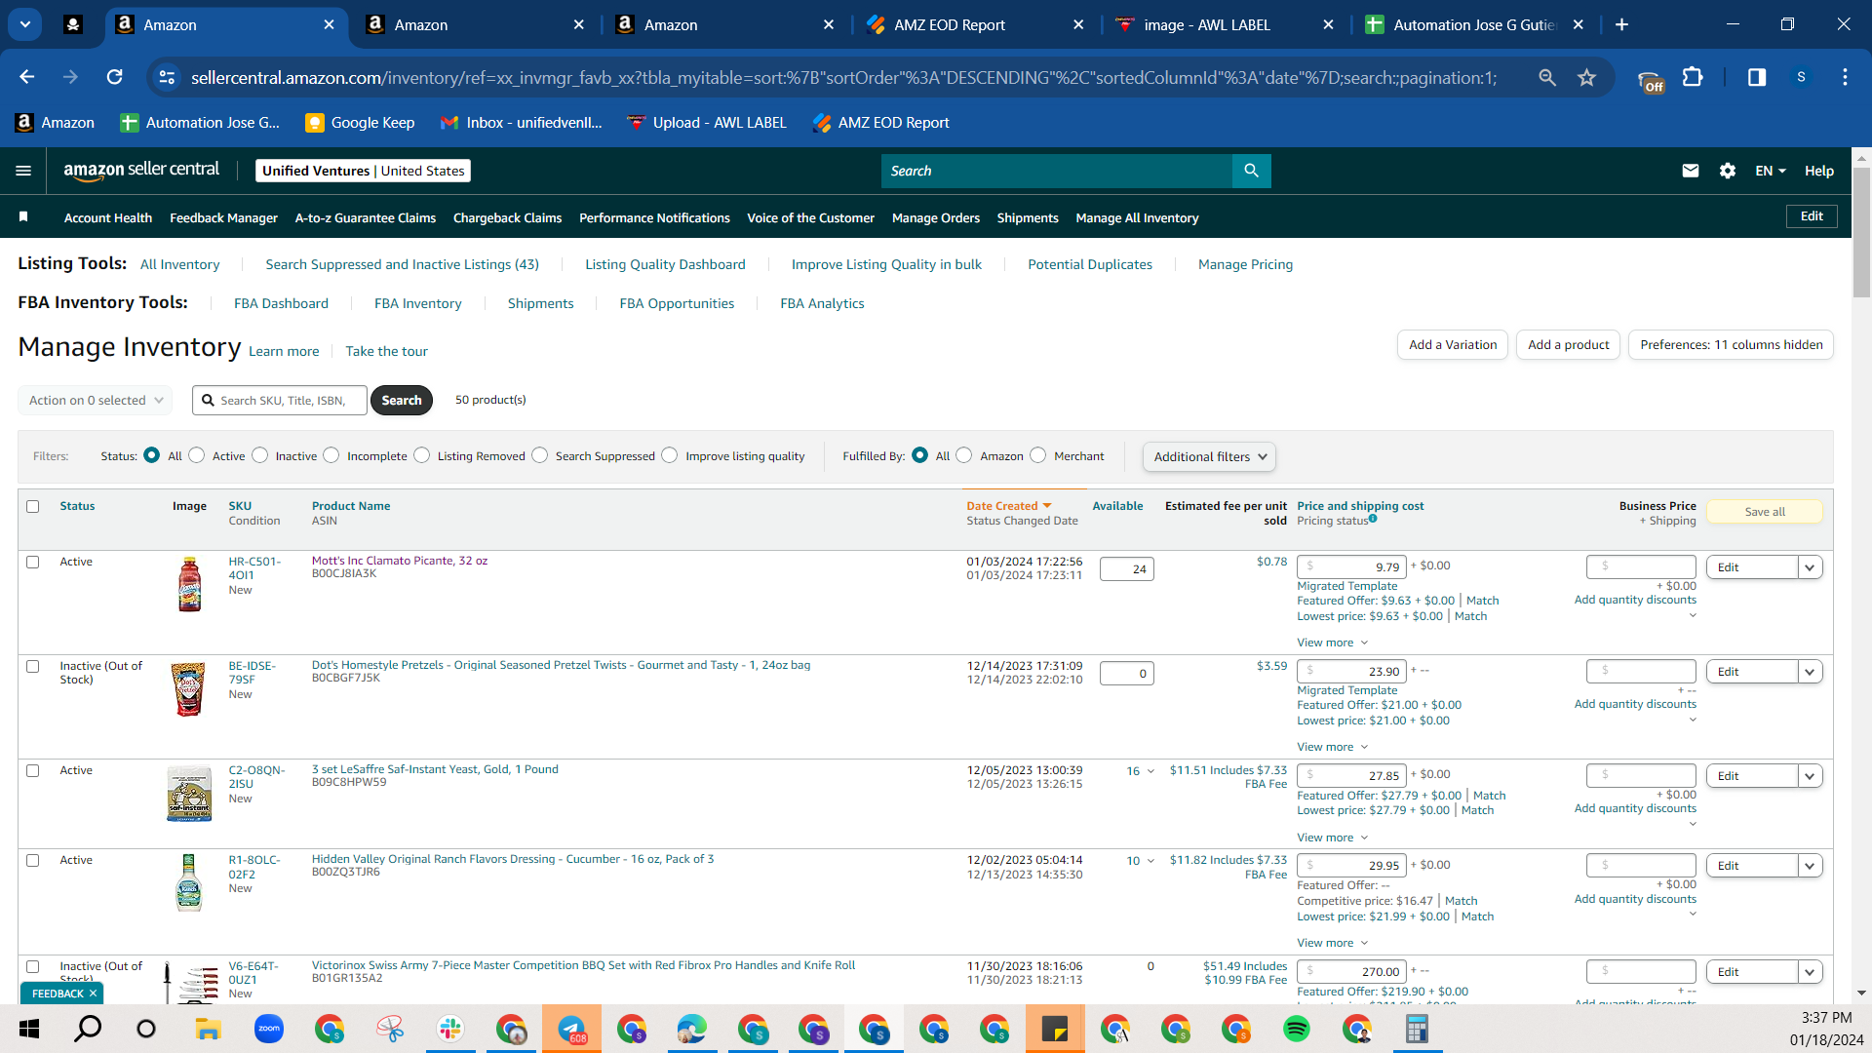Open the EN language dropdown
Screen dimensions: 1872x1053
pyautogui.click(x=1771, y=171)
